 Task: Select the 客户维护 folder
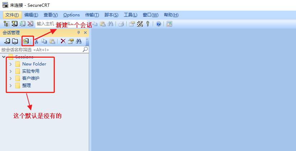click(x=30, y=78)
